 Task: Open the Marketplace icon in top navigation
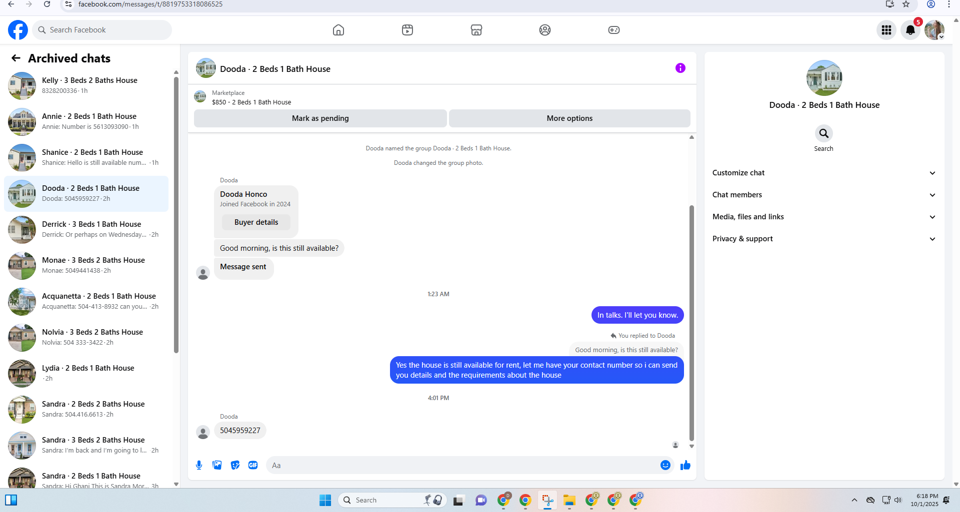476,30
